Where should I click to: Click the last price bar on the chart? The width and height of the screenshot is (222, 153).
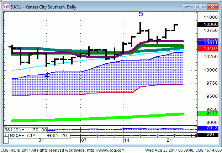(174, 28)
